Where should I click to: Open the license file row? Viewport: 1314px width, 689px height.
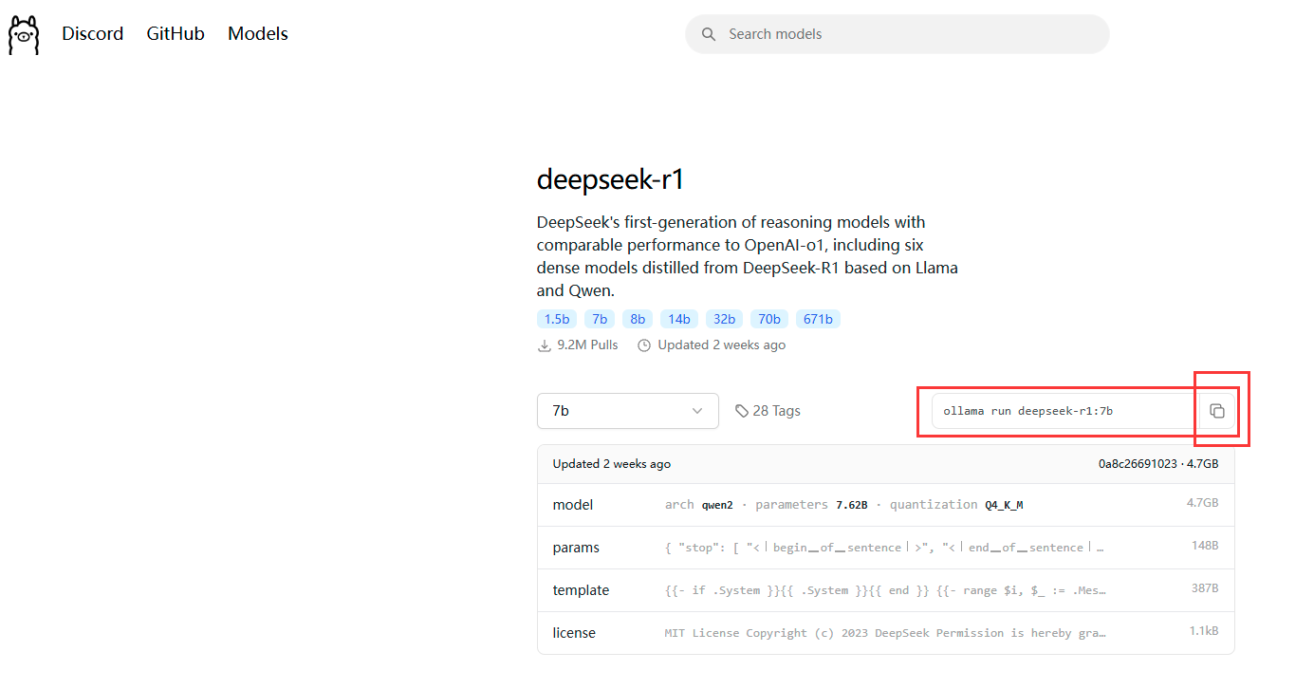click(x=885, y=633)
